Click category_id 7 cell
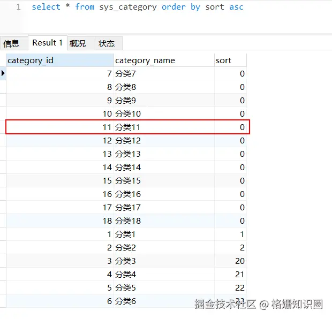This screenshot has height=319, width=332. coord(60,74)
